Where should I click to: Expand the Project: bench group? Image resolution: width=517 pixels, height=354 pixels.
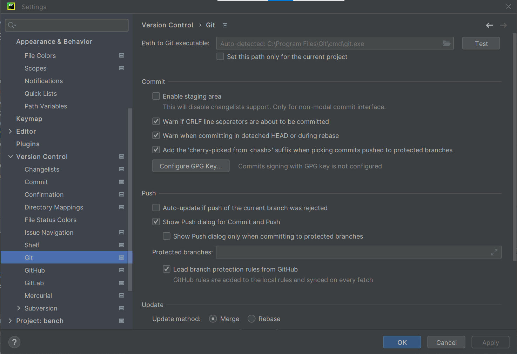[x=10, y=321]
